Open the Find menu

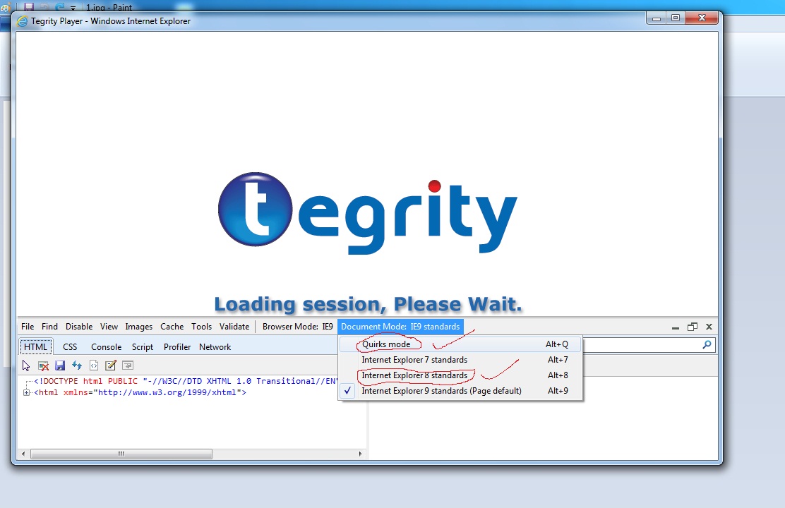click(x=49, y=327)
